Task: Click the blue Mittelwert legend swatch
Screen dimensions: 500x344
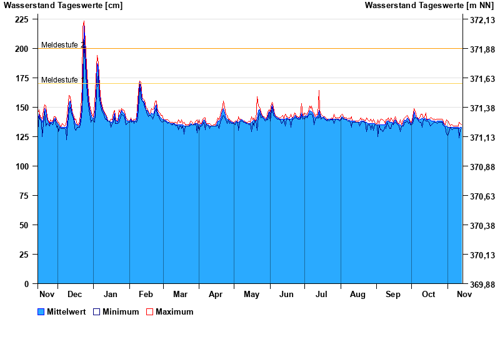Action: point(41,312)
